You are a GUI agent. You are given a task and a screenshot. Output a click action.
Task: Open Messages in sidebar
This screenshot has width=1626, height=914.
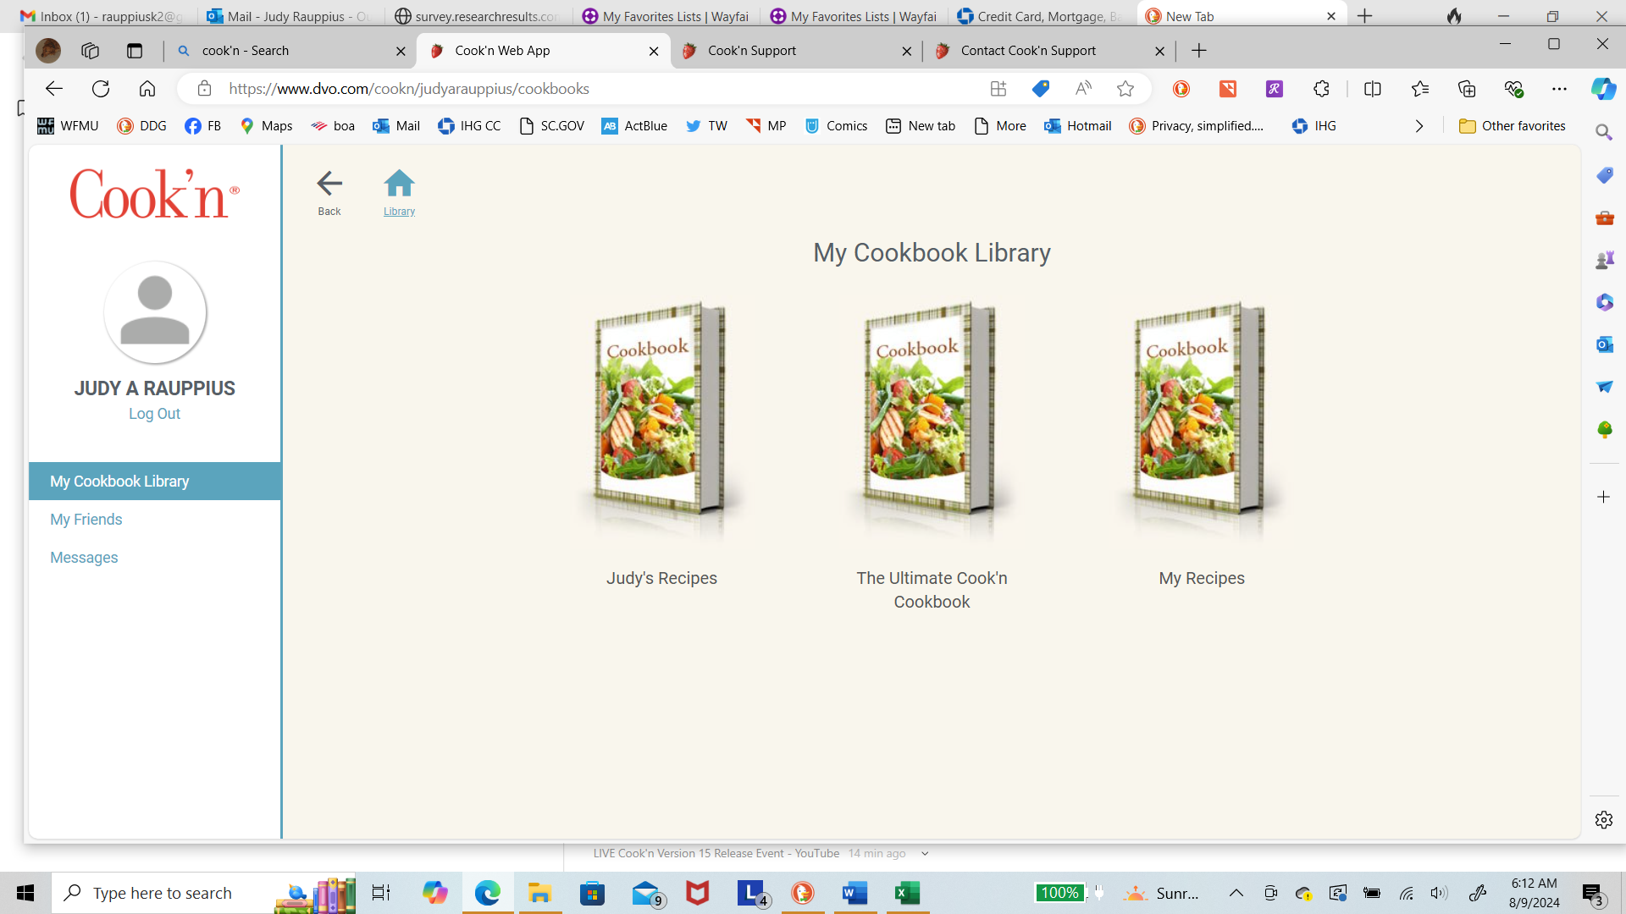click(84, 558)
